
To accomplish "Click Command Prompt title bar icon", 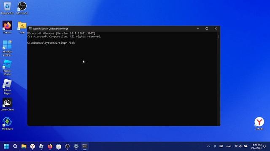I will (x=30, y=29).
